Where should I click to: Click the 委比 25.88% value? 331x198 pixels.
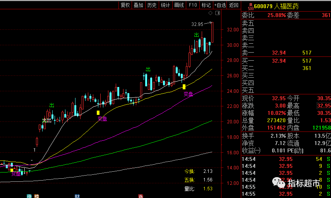276,15
